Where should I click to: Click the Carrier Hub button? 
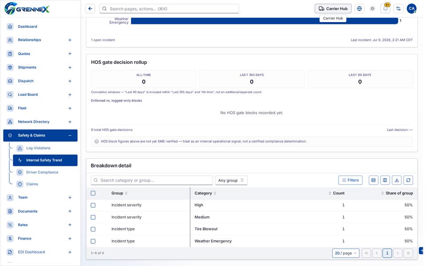pyautogui.click(x=333, y=9)
